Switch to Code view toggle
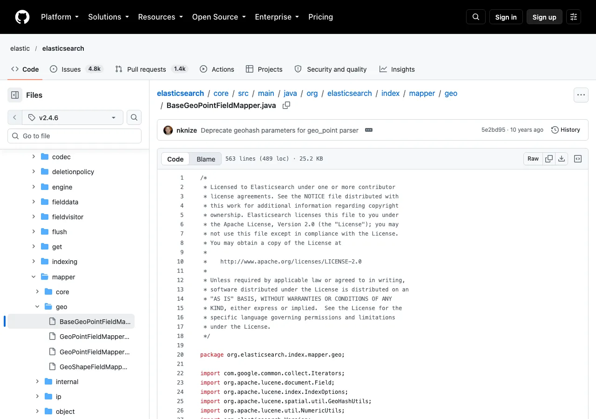Screen dimensions: 596x419 pyautogui.click(x=176, y=159)
